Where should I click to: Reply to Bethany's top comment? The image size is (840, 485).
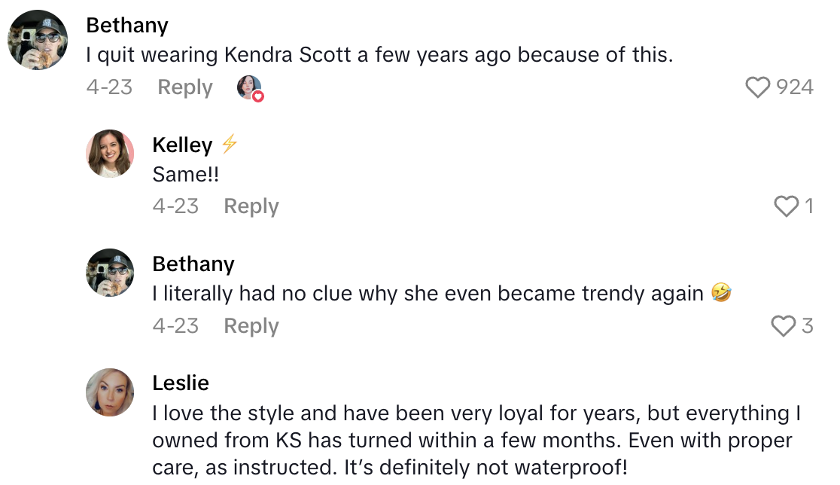point(185,87)
